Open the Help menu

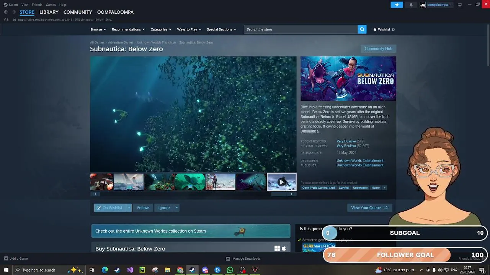[62, 5]
